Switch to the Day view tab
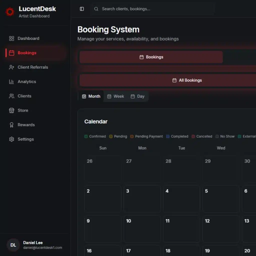The width and height of the screenshot is (256, 256). (137, 96)
